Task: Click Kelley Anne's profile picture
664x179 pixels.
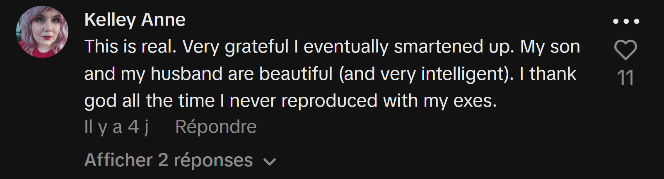Action: pyautogui.click(x=42, y=31)
